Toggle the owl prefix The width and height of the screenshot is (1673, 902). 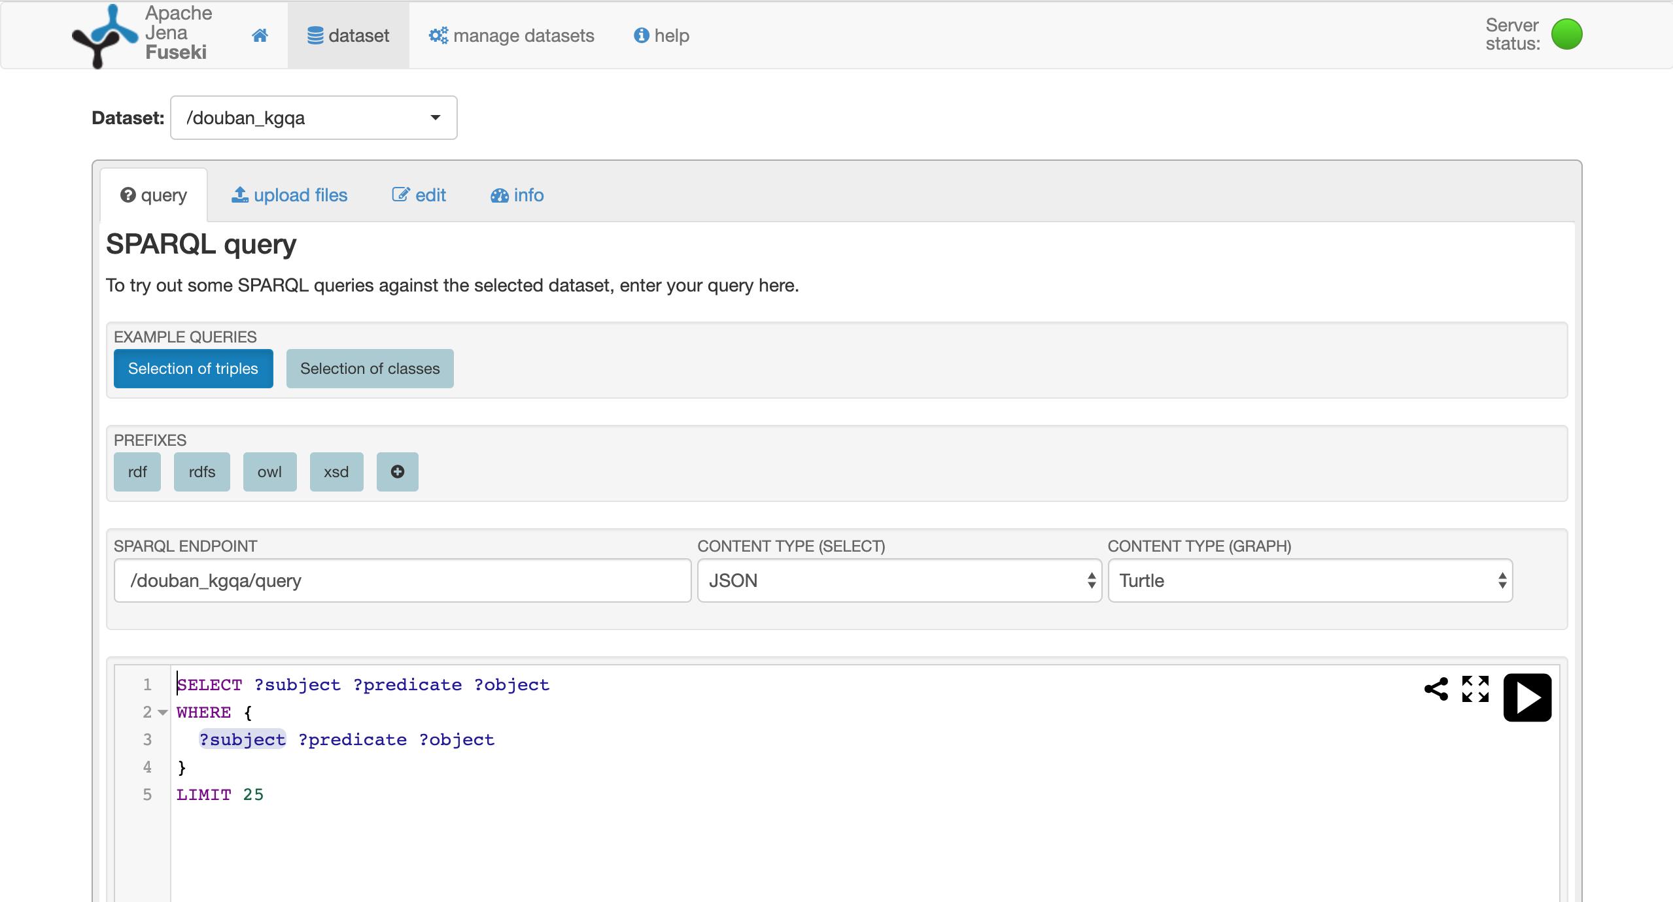[x=269, y=471]
